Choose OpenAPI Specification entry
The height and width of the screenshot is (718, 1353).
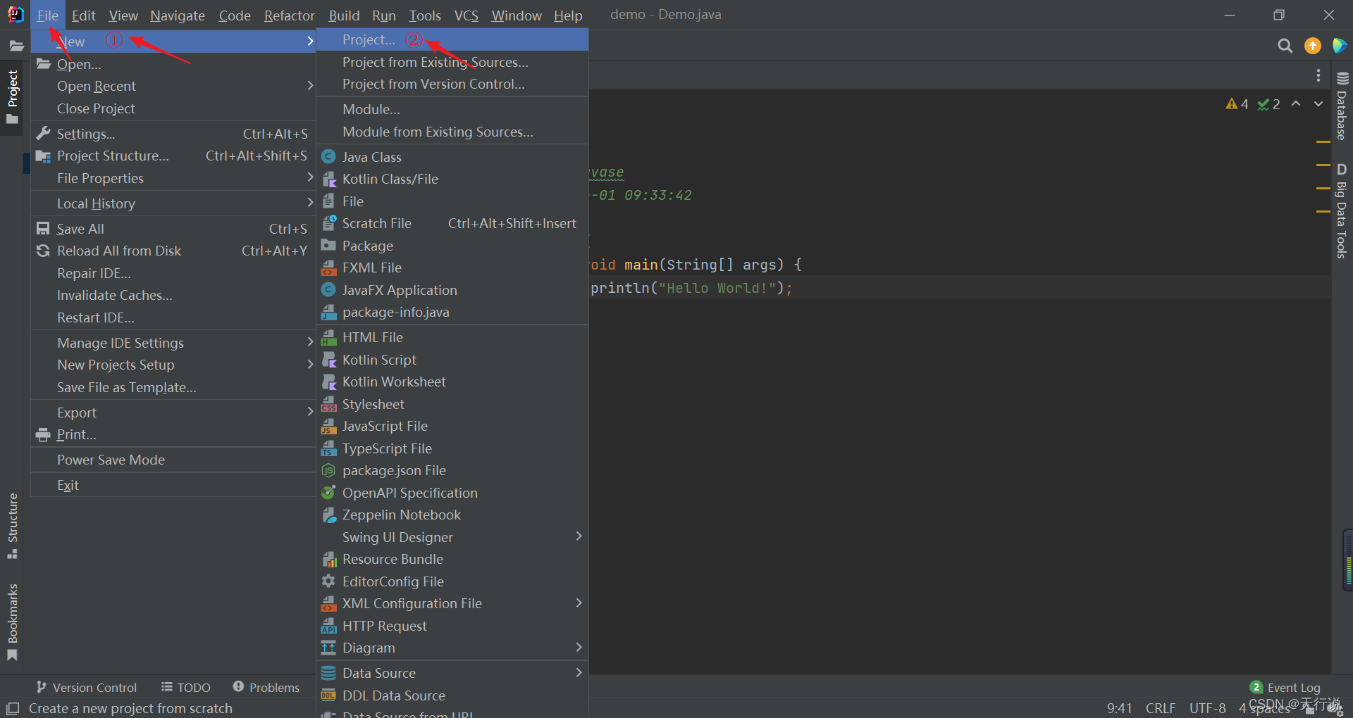click(452, 493)
